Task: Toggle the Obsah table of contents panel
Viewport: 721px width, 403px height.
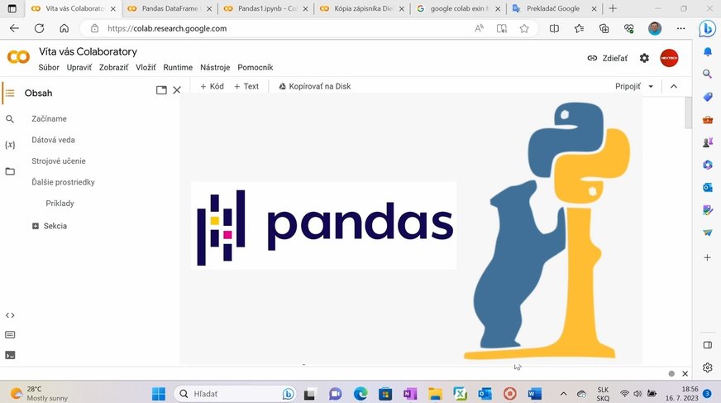Action: (x=10, y=94)
